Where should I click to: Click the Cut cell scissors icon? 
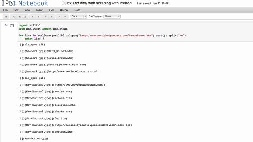coord(13,17)
